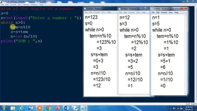Open Edit menu in the n=12 Notepad window

125,12
